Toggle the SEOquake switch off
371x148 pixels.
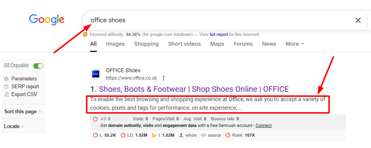(38, 66)
